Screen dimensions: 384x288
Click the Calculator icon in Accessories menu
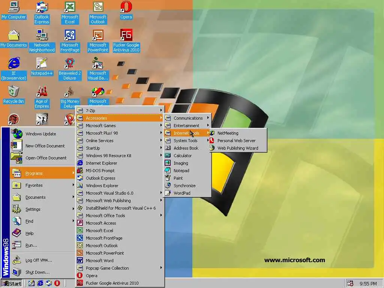168,156
